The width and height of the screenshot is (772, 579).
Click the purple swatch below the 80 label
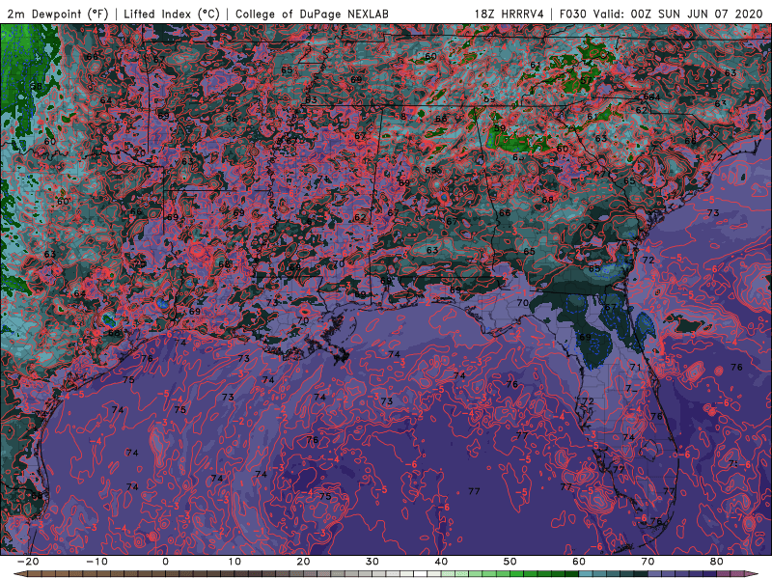[x=724, y=574]
